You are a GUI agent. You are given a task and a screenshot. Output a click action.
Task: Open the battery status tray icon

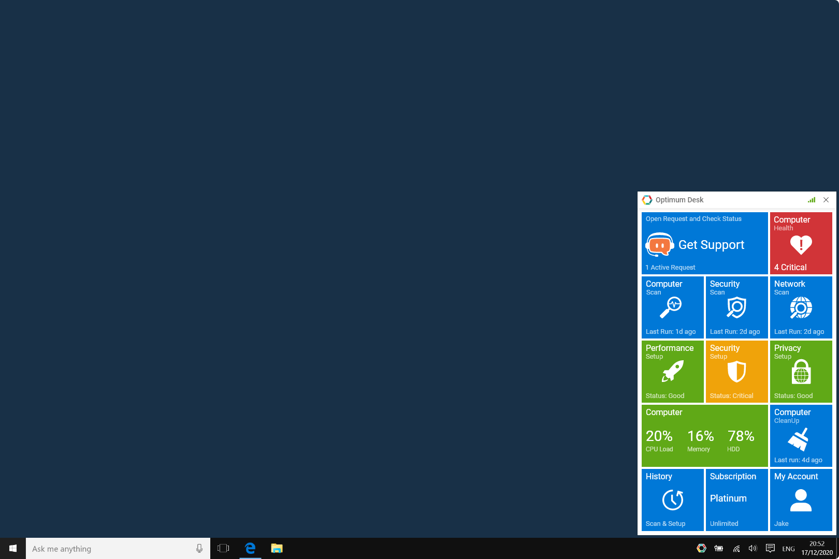719,548
